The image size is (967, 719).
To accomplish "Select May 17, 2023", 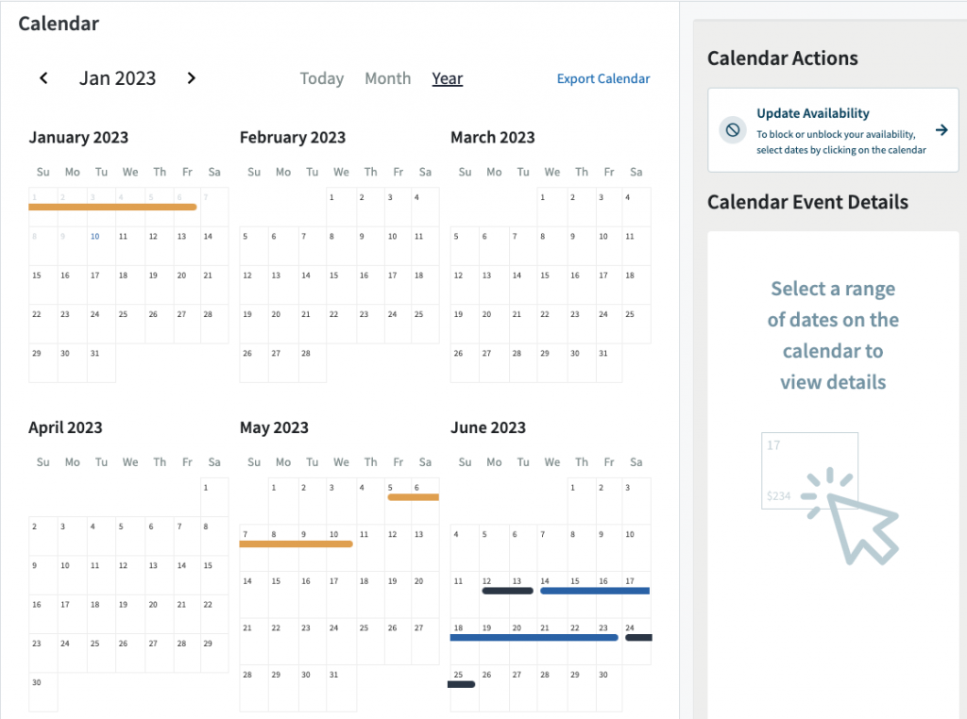I will click(x=341, y=594).
